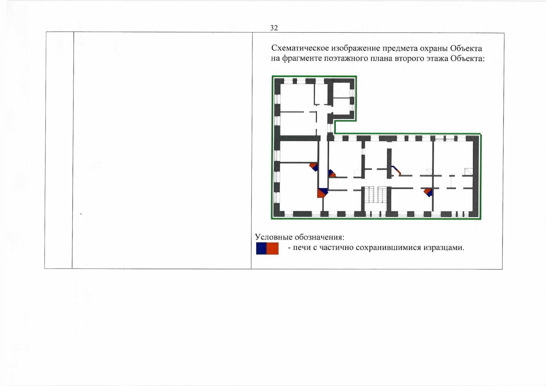Click the "Условные обозначения:" legend title

[299, 237]
